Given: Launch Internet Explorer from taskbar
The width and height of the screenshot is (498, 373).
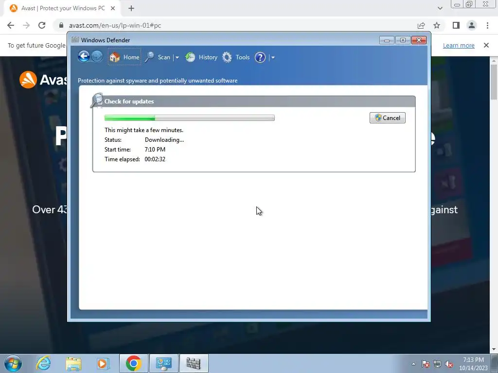Looking at the screenshot, I should (43, 363).
